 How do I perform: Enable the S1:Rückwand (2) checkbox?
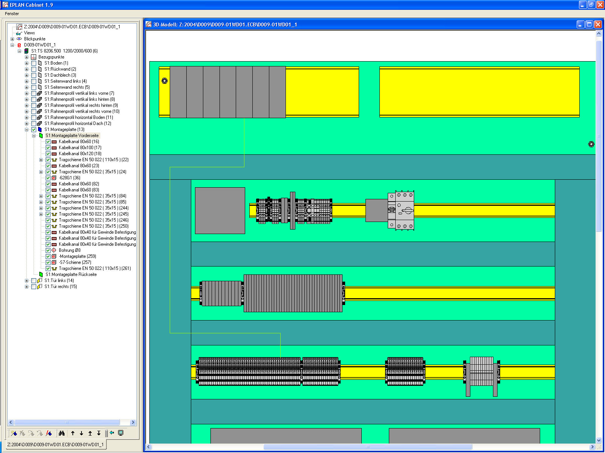tap(34, 69)
